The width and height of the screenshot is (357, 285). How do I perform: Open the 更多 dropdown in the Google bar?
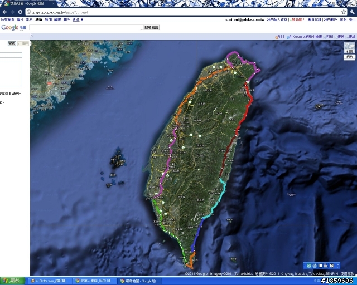78,19
